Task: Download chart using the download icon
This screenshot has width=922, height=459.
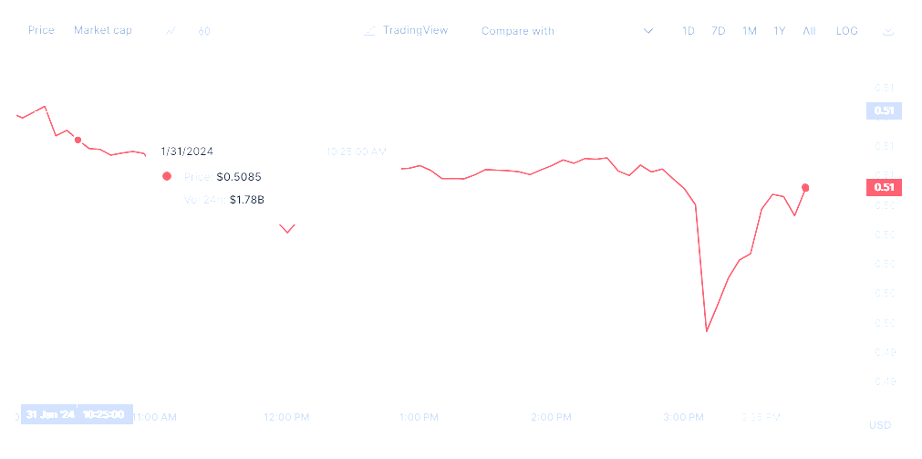Action: pyautogui.click(x=888, y=31)
